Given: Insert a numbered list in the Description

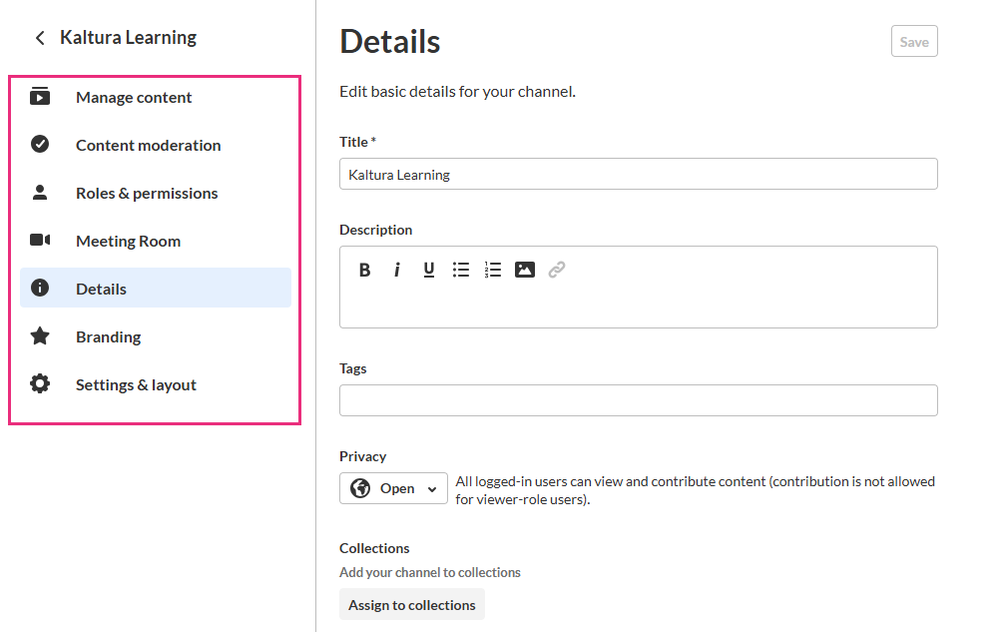Looking at the screenshot, I should (493, 270).
